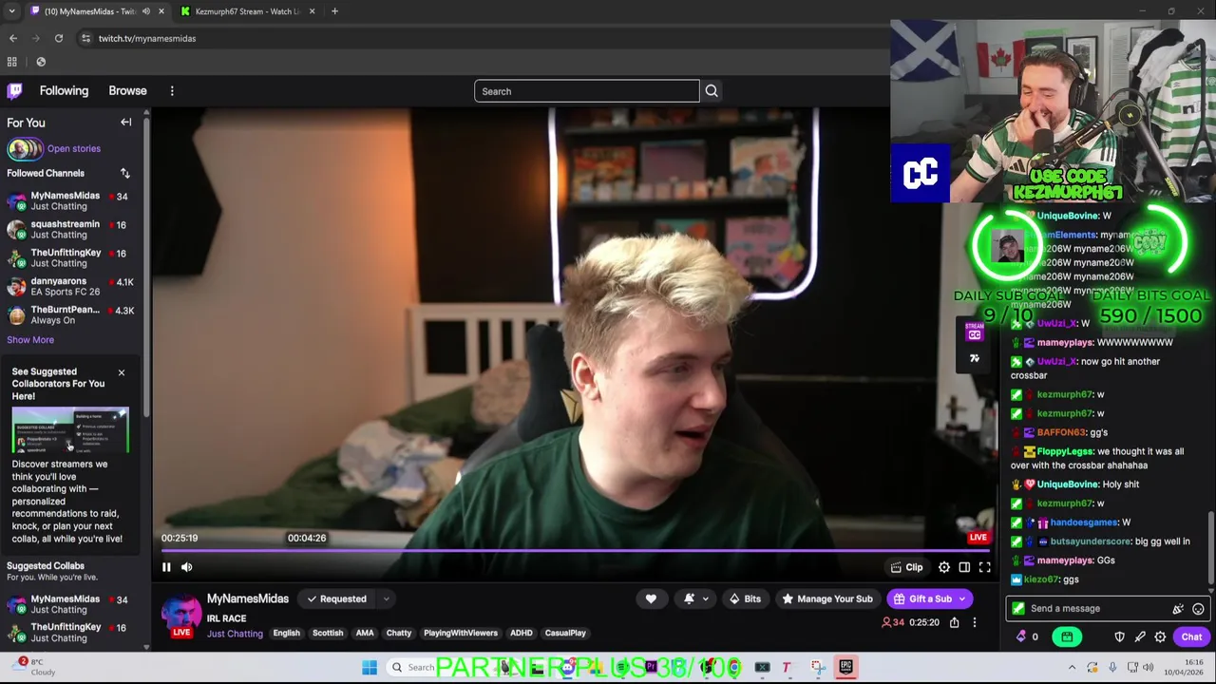The width and height of the screenshot is (1216, 684).
Task: Switch to Kezmurph67 Stream browser tab
Action: point(247,11)
